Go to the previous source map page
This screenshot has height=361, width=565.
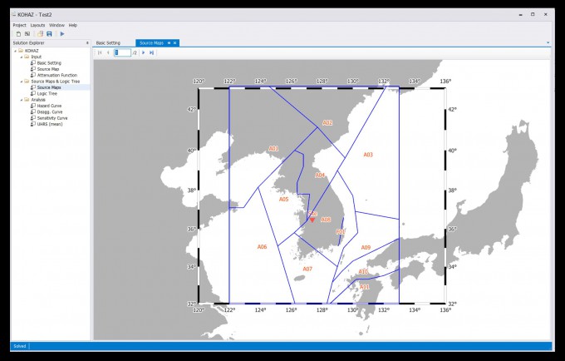click(x=108, y=52)
